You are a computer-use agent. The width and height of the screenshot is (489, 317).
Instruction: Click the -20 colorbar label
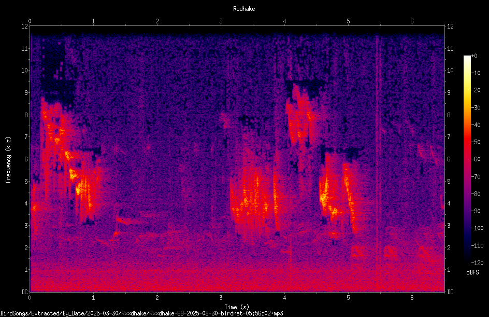[476, 90]
